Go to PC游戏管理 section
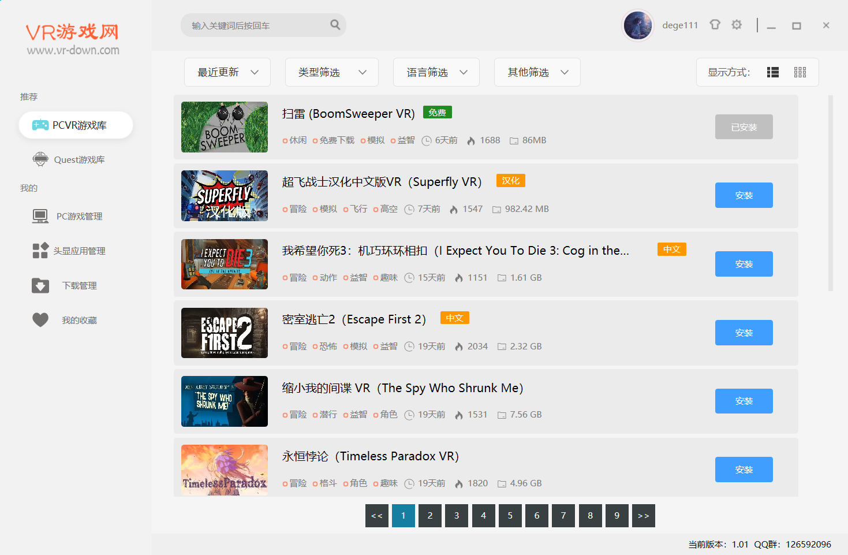 [x=76, y=217]
